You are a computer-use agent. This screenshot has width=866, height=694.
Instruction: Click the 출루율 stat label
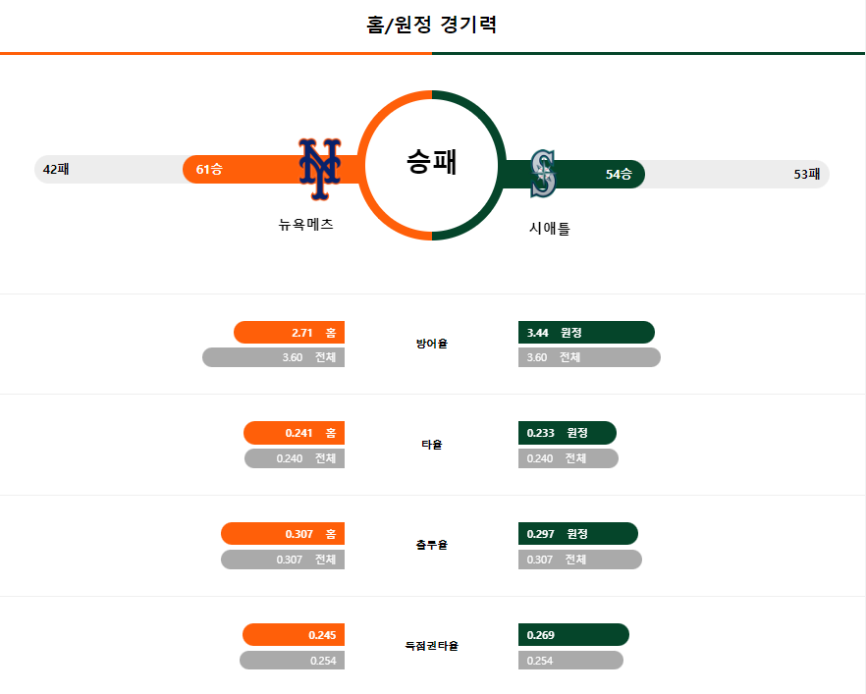click(x=432, y=545)
